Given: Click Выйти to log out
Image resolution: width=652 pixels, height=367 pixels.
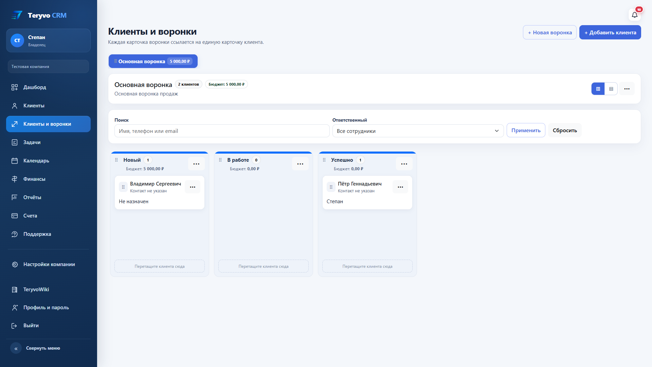Looking at the screenshot, I should (x=48, y=326).
